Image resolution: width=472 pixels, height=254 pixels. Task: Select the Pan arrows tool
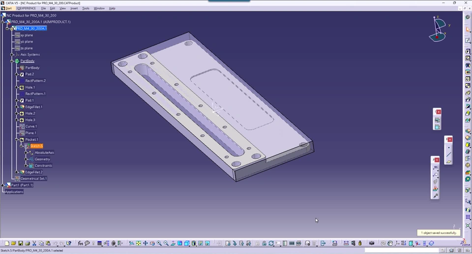click(x=146, y=243)
